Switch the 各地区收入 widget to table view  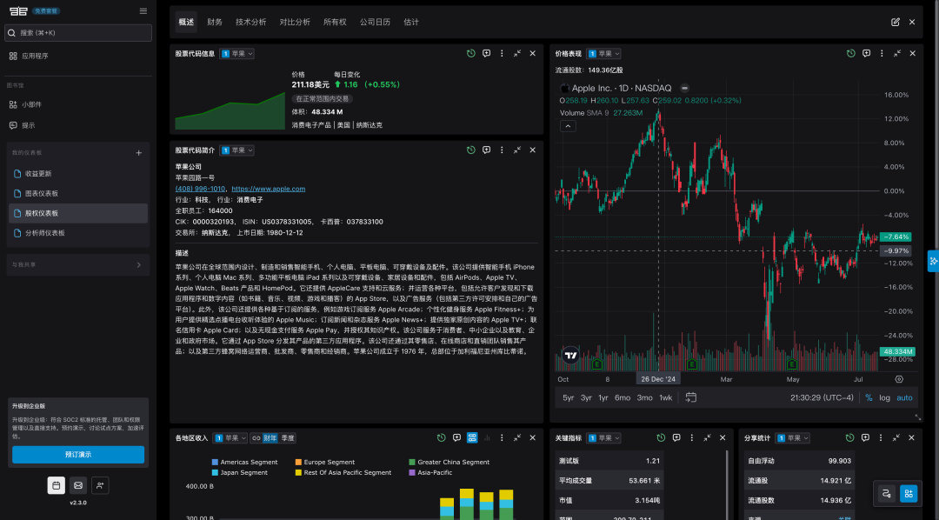click(472, 438)
